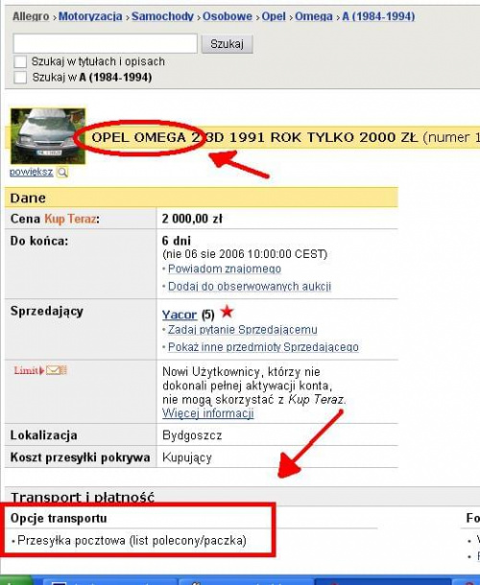Go to Samochody breadcrumb category

[162, 16]
